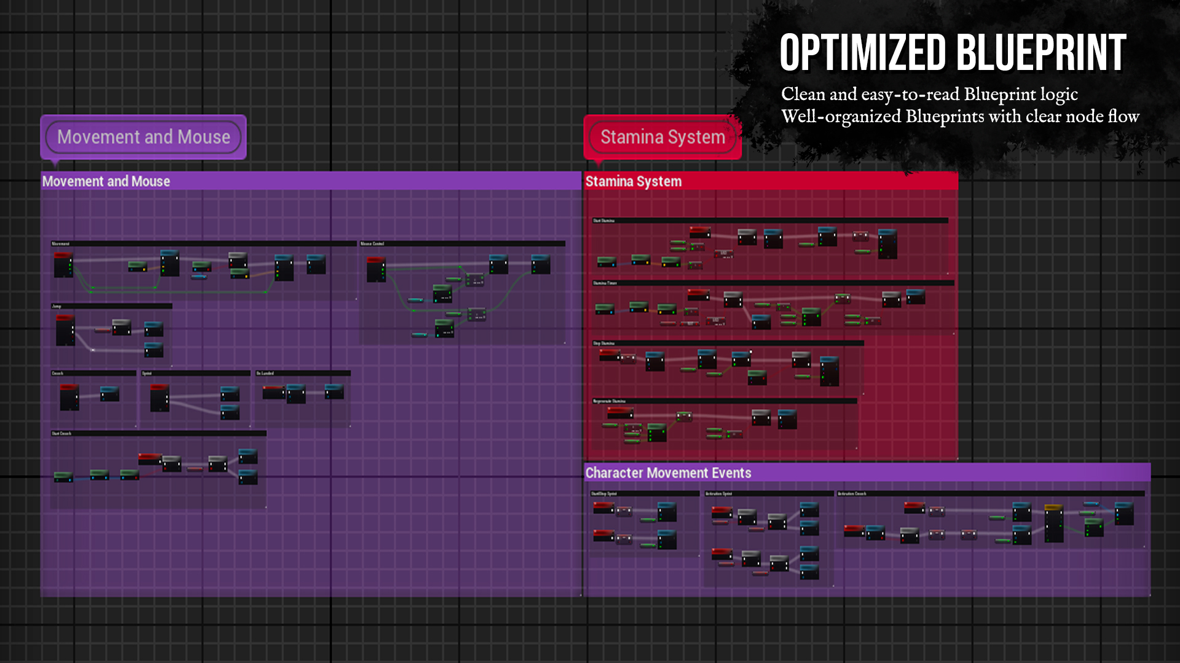This screenshot has height=663, width=1180.
Task: Expand the hidden pins arrow on the Mouse Control math node
Action: pos(482,282)
